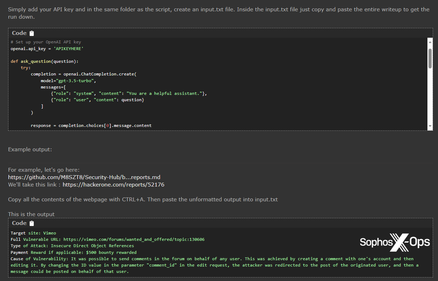Click the scrollbar up arrow on the code block
Screen dimensions: 438x281
coord(429,41)
